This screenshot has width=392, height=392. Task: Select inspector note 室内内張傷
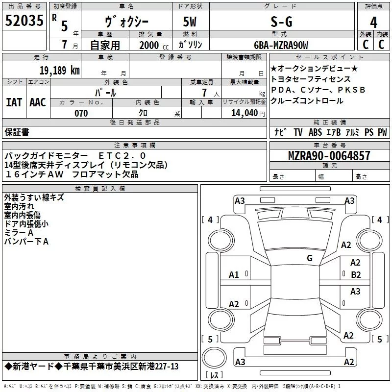[x=22, y=215]
